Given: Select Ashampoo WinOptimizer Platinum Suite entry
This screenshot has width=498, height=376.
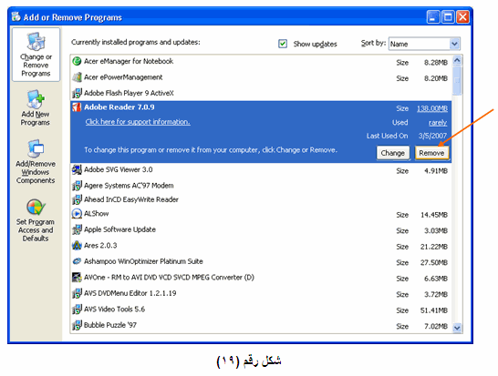Looking at the screenshot, I should 261,261.
